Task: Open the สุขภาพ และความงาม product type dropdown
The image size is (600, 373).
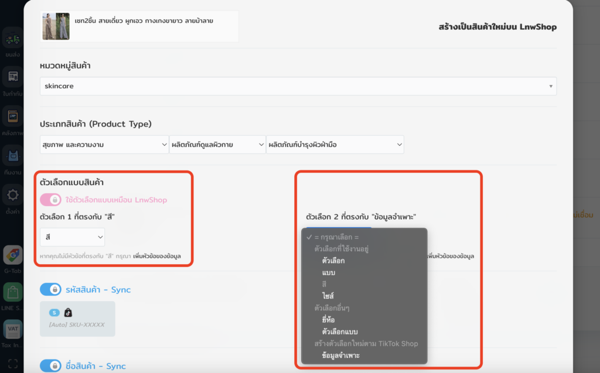Action: click(x=104, y=145)
